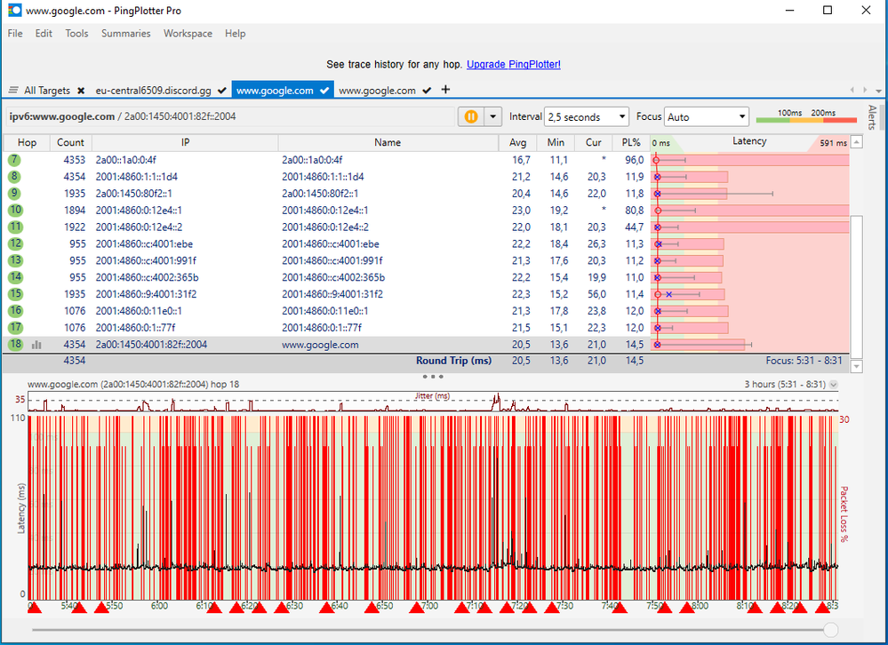Click the hop 18 green circle icon
Screen dimensions: 888x645
pos(15,344)
